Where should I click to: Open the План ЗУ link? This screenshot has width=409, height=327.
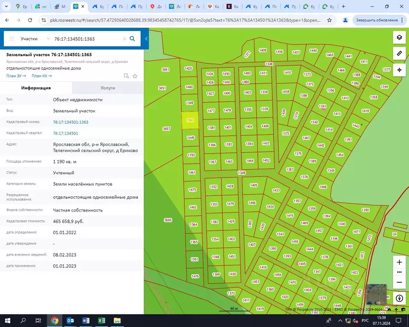[x=16, y=76]
